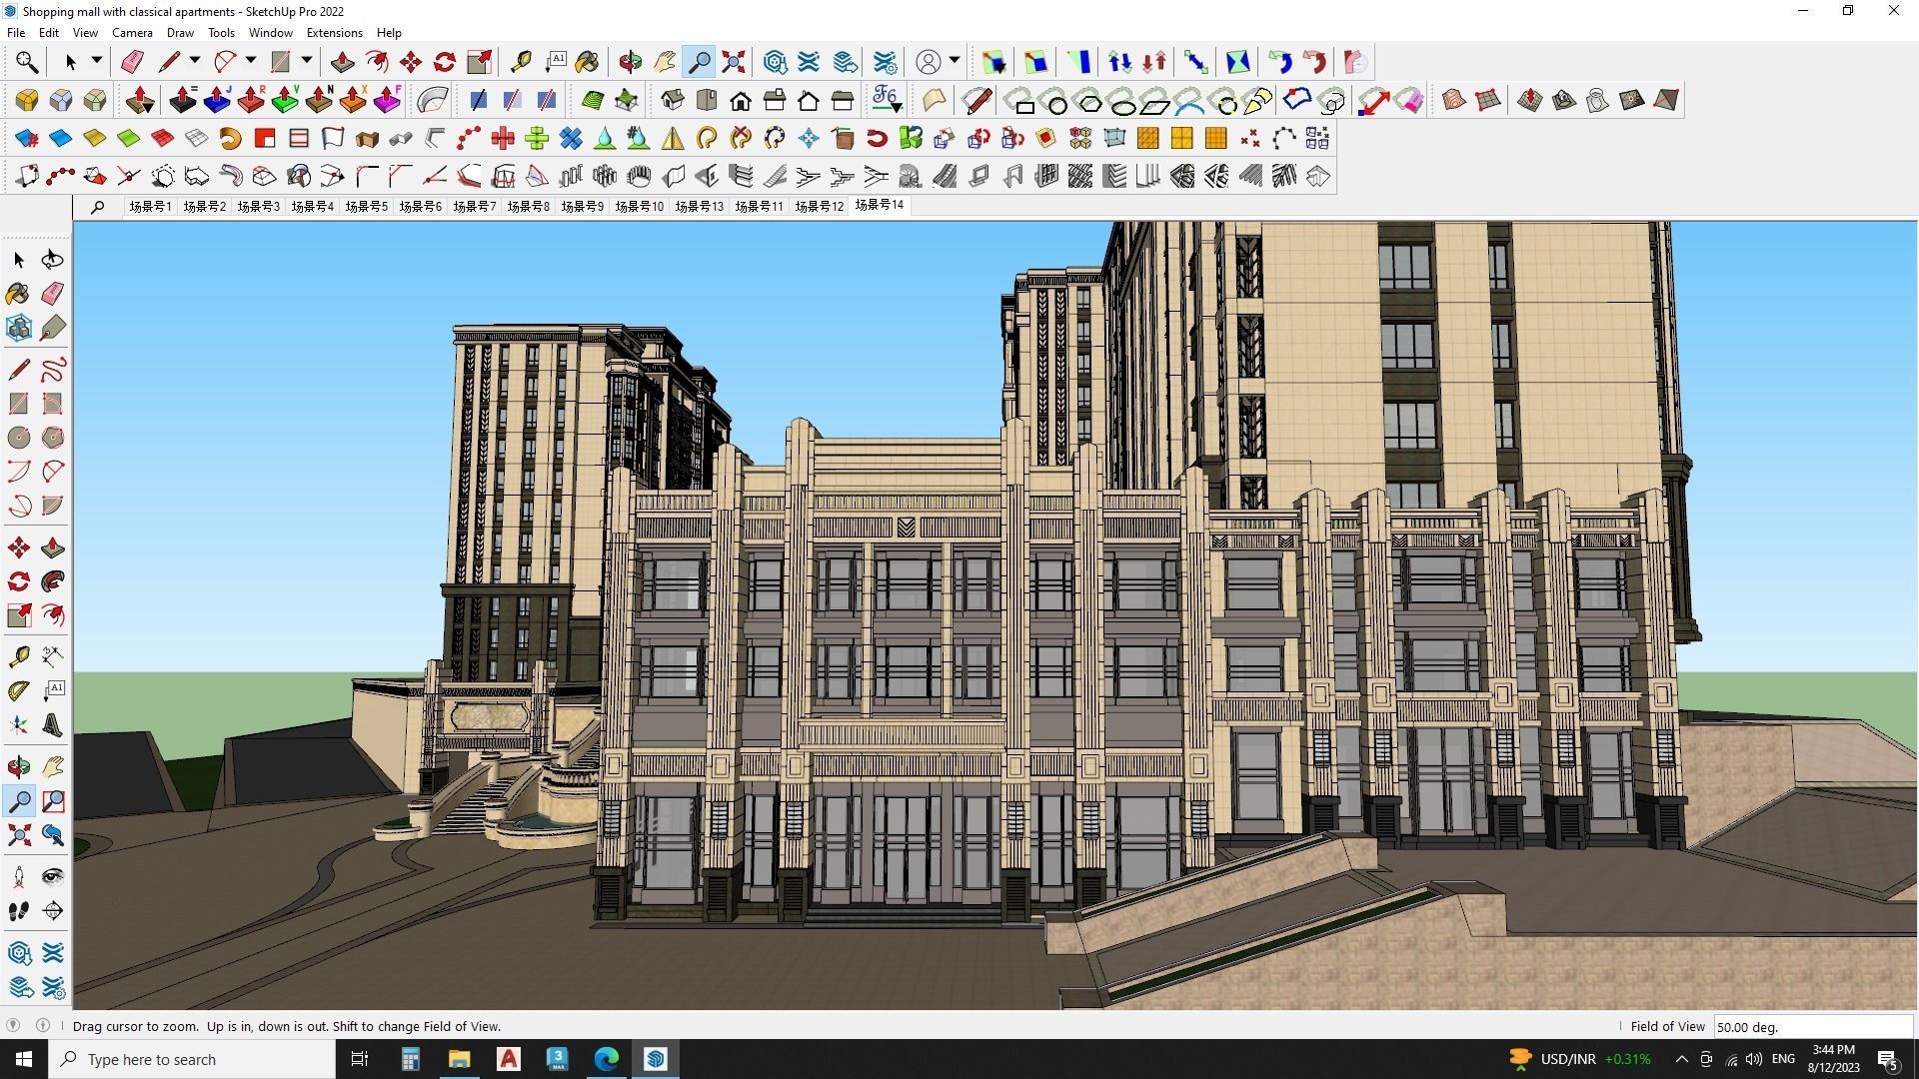Select the 场景号14 scene tab

879,205
